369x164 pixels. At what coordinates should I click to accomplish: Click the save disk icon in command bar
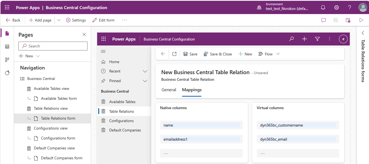336,20
